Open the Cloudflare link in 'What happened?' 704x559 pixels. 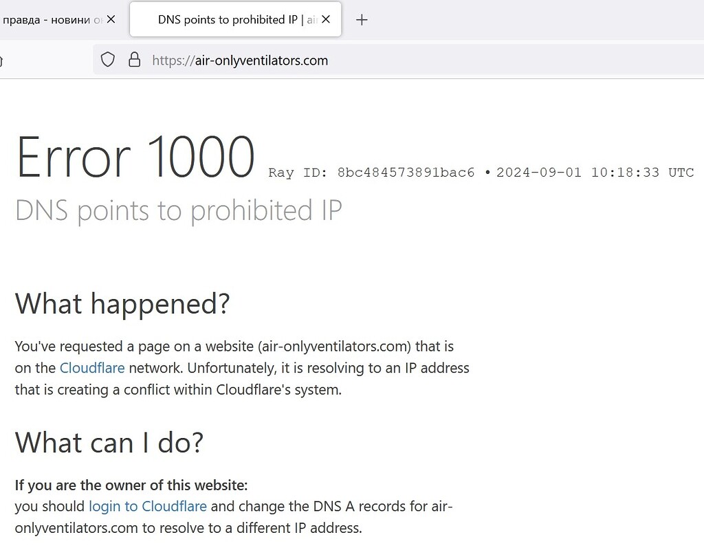pos(92,368)
